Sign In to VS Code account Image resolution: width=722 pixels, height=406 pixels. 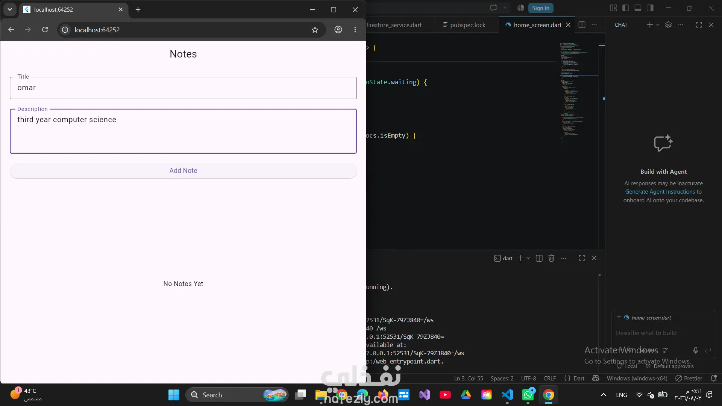click(541, 8)
